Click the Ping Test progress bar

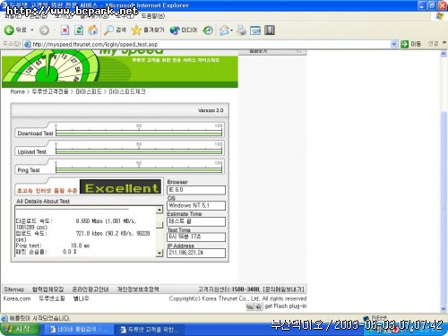pos(139,169)
